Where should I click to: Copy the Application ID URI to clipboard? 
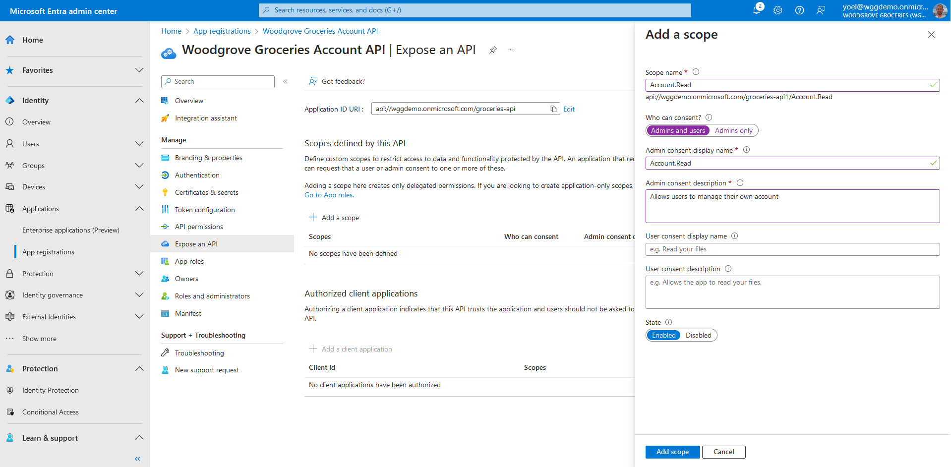[x=553, y=109]
